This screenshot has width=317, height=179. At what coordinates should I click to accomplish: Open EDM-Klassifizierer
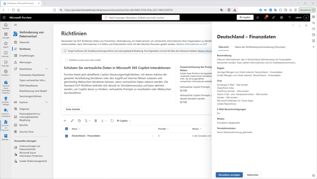pyautogui.click(x=29, y=86)
